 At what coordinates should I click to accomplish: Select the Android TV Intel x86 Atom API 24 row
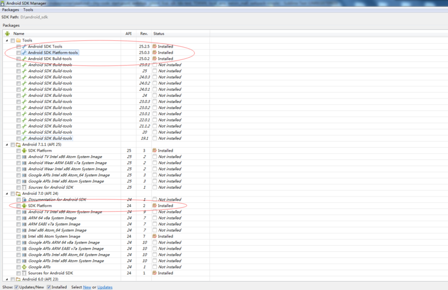click(106, 212)
